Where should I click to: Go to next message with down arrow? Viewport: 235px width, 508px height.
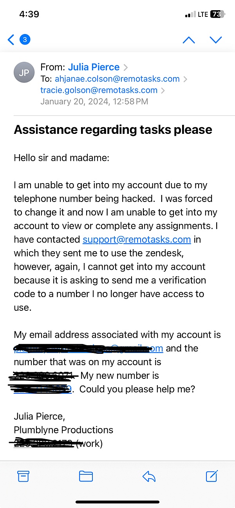point(216,40)
